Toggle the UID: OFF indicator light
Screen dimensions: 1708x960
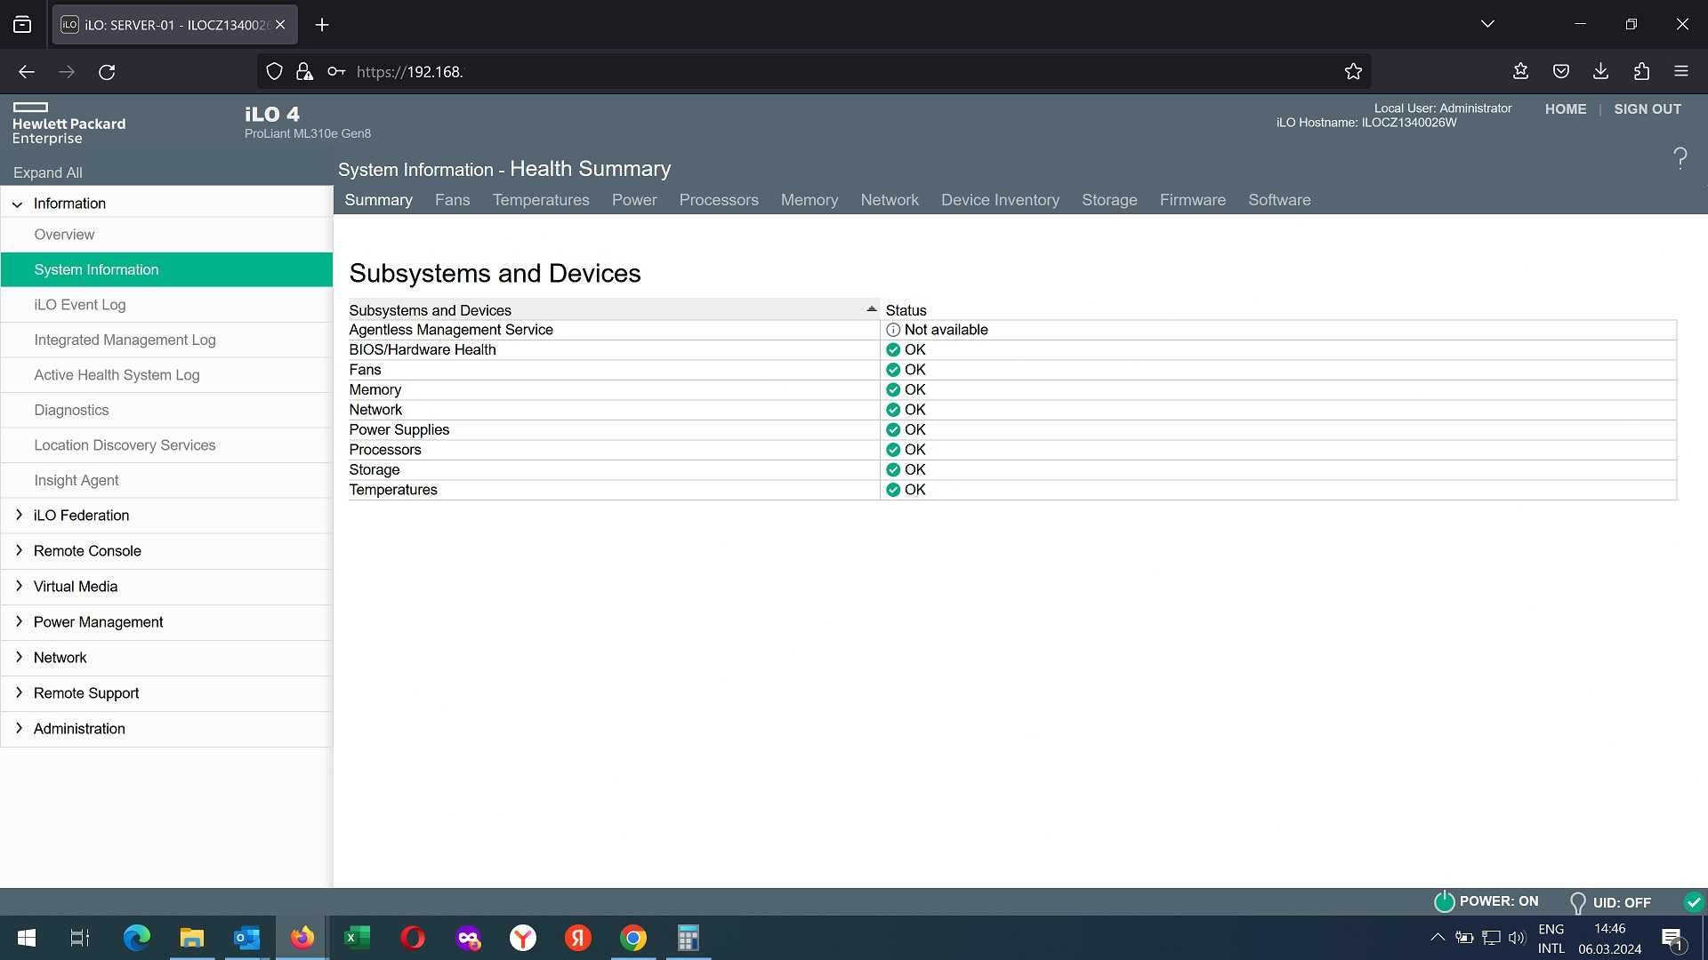pyautogui.click(x=1577, y=902)
